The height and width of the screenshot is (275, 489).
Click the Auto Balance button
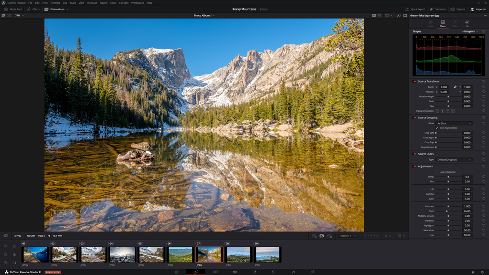tap(447, 172)
